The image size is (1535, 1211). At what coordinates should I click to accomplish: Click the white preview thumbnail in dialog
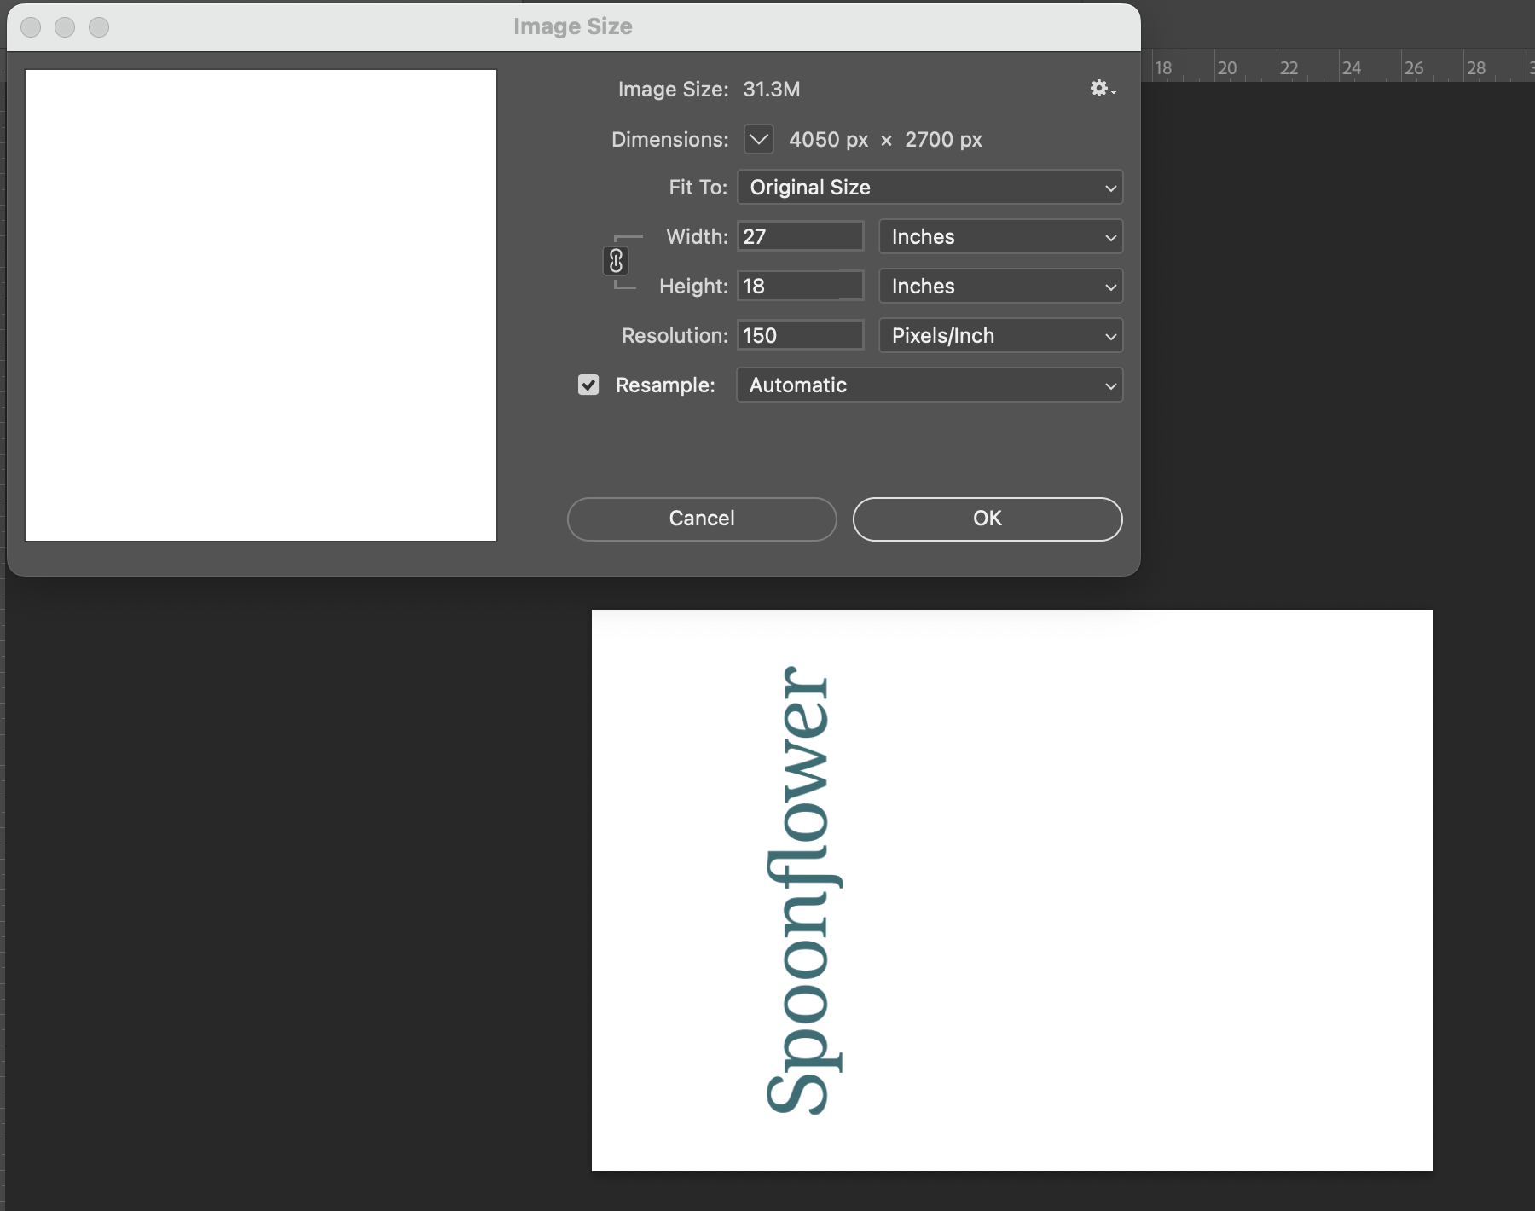point(261,305)
